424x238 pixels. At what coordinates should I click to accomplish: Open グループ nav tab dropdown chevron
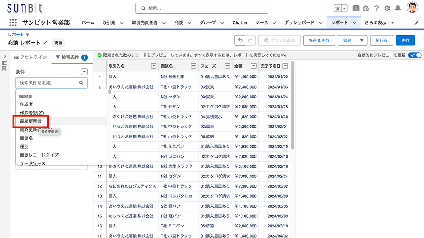point(222,23)
